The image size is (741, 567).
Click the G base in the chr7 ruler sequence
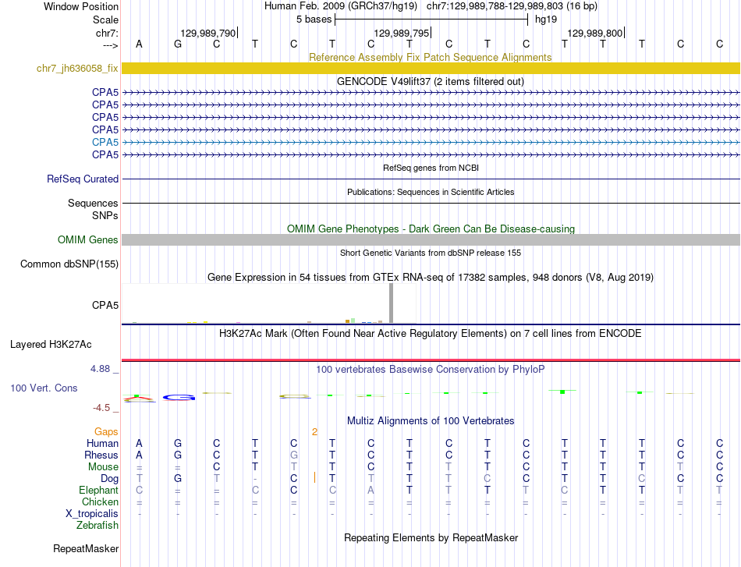pos(178,44)
